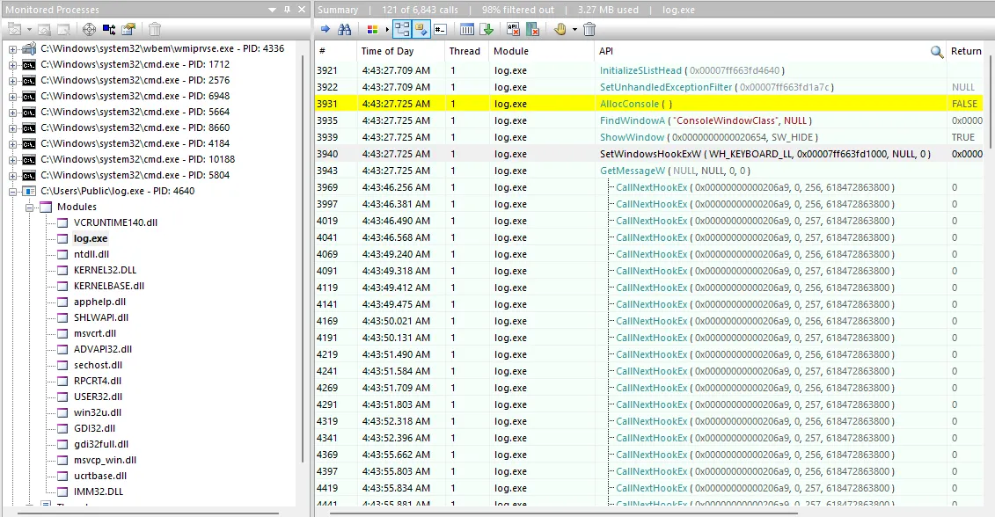Toggle the yellow note decode parameters button

click(421, 29)
